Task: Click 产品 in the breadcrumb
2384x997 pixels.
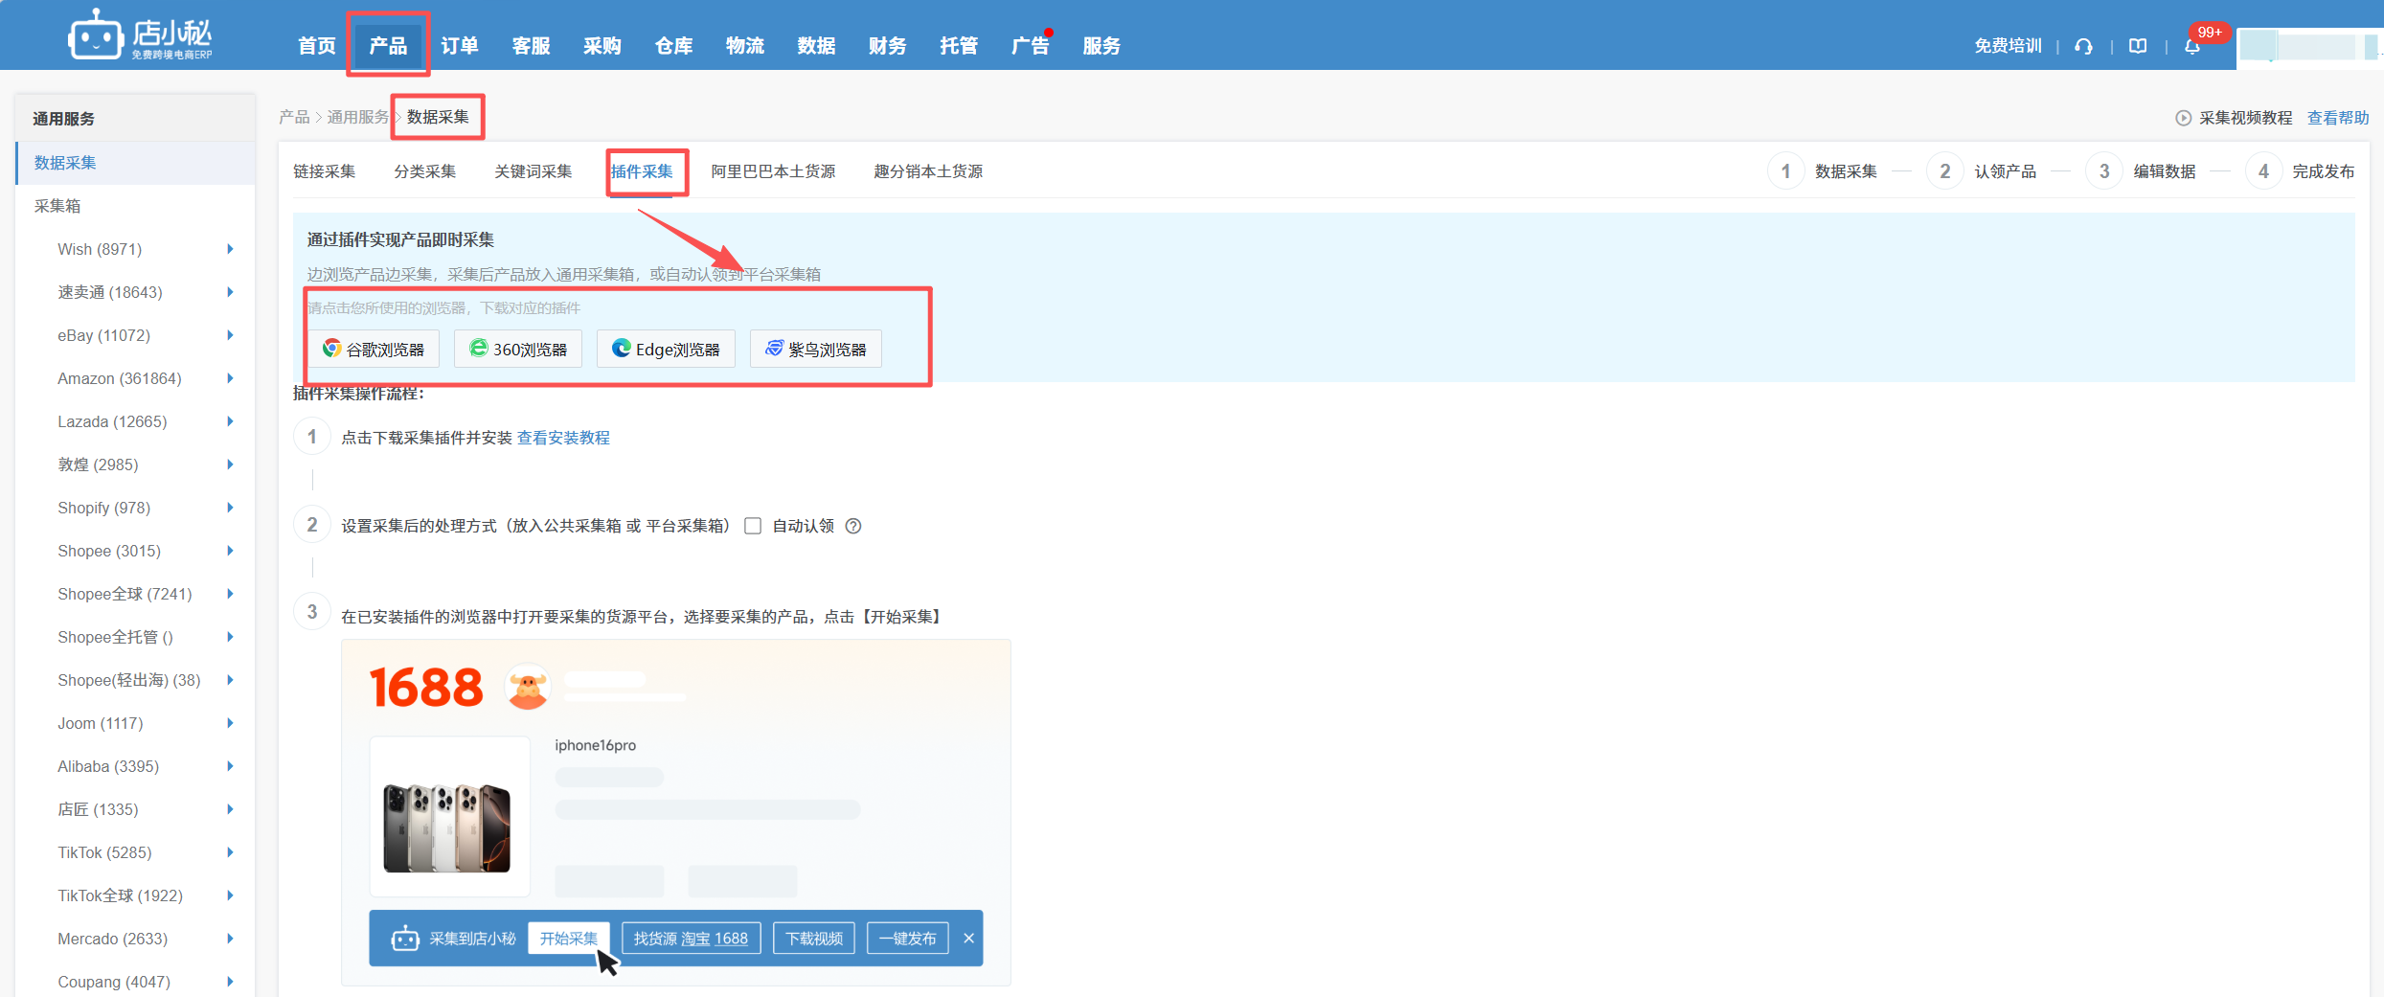Action: coord(294,117)
